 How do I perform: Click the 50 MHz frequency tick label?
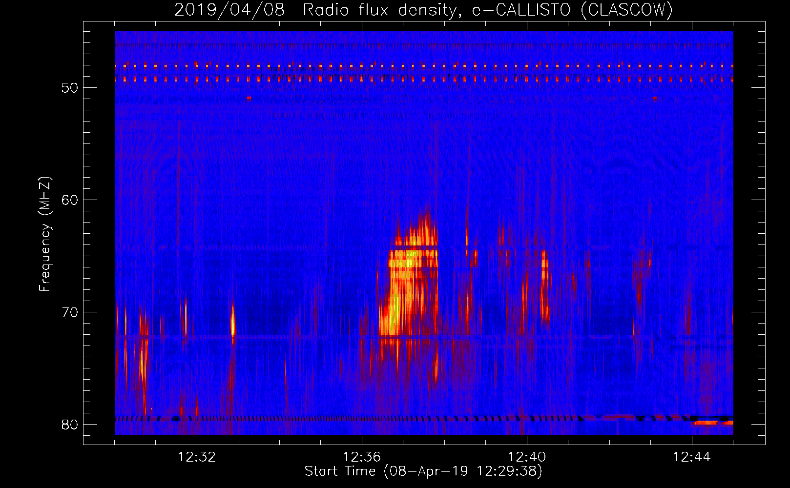click(70, 88)
